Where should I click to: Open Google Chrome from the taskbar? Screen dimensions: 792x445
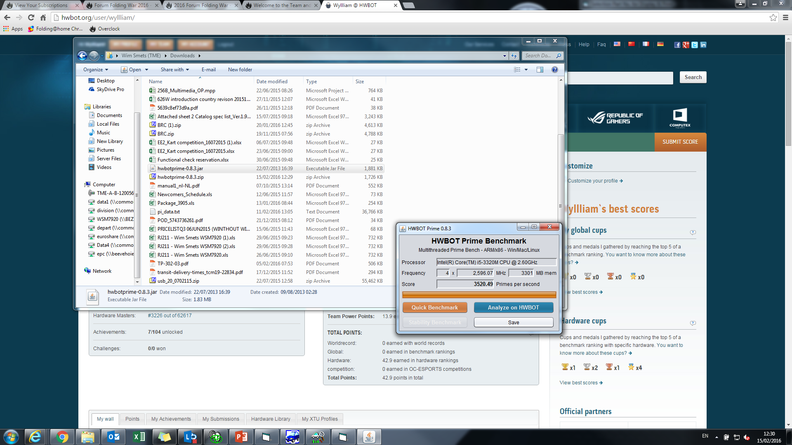tap(62, 437)
